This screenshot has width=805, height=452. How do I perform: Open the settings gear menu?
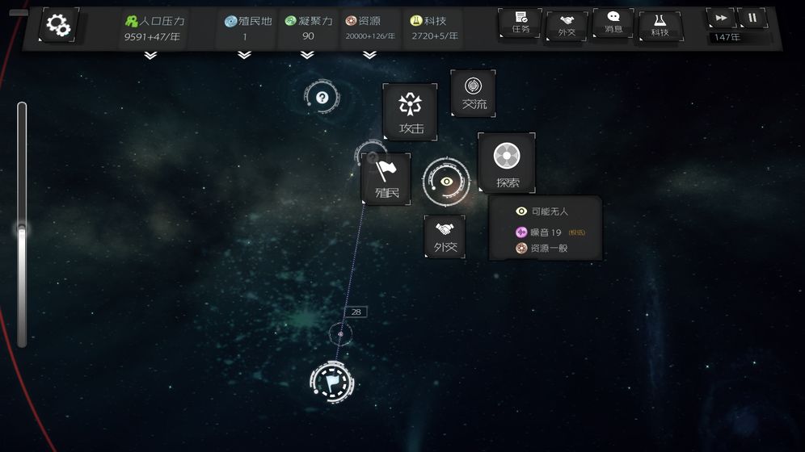pos(58,25)
